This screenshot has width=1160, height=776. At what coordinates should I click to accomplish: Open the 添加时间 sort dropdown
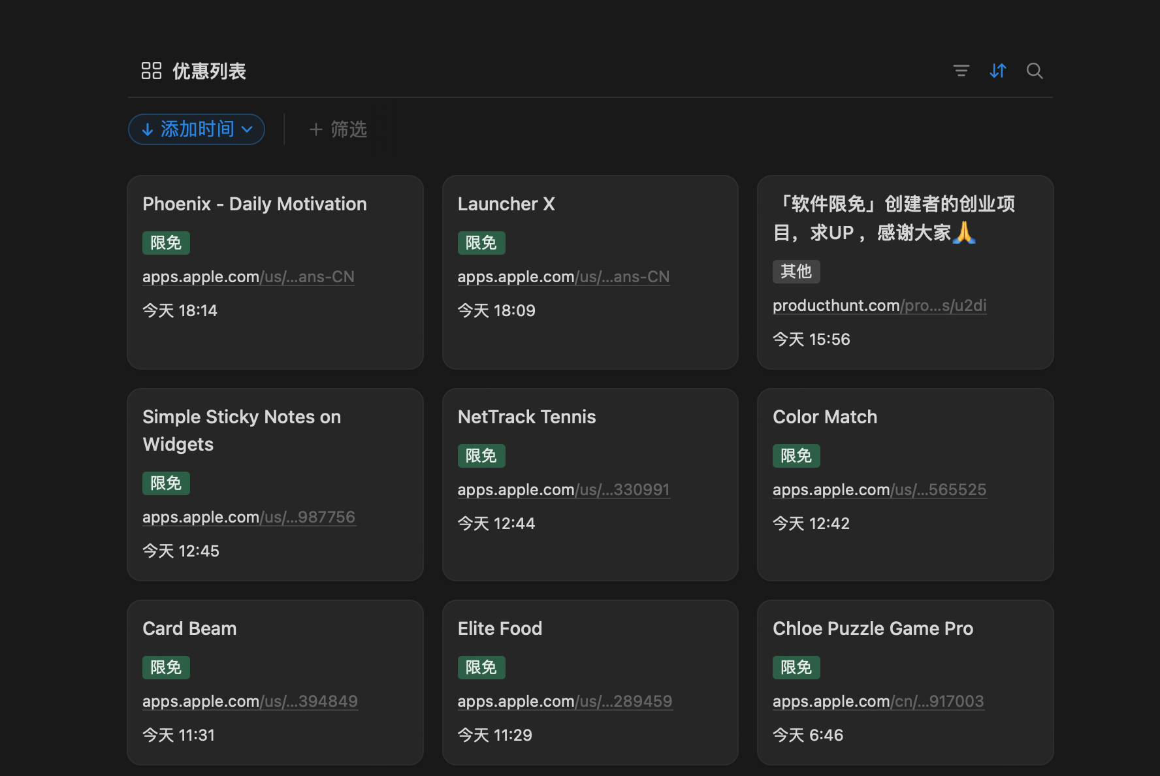point(197,129)
